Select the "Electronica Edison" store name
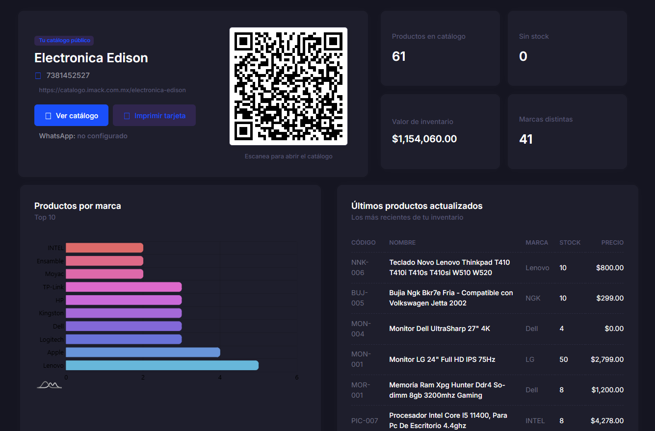The height and width of the screenshot is (431, 655). tap(91, 58)
